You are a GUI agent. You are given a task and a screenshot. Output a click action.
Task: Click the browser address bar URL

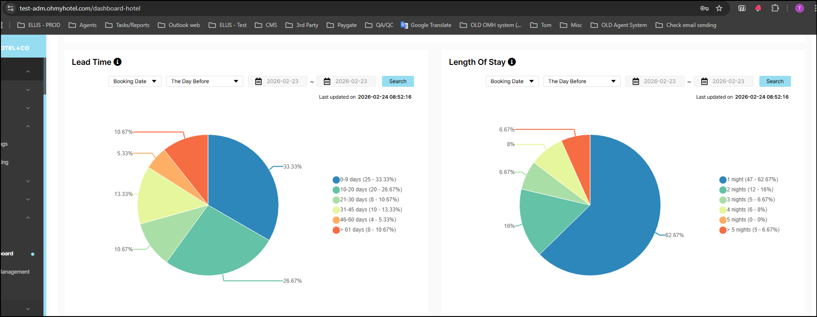(x=80, y=8)
